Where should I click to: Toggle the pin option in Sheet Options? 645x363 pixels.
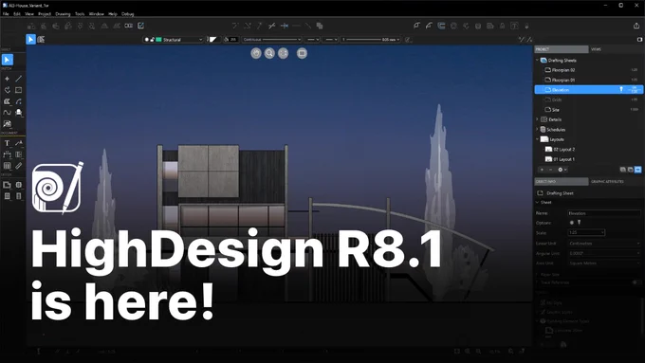pyautogui.click(x=580, y=223)
